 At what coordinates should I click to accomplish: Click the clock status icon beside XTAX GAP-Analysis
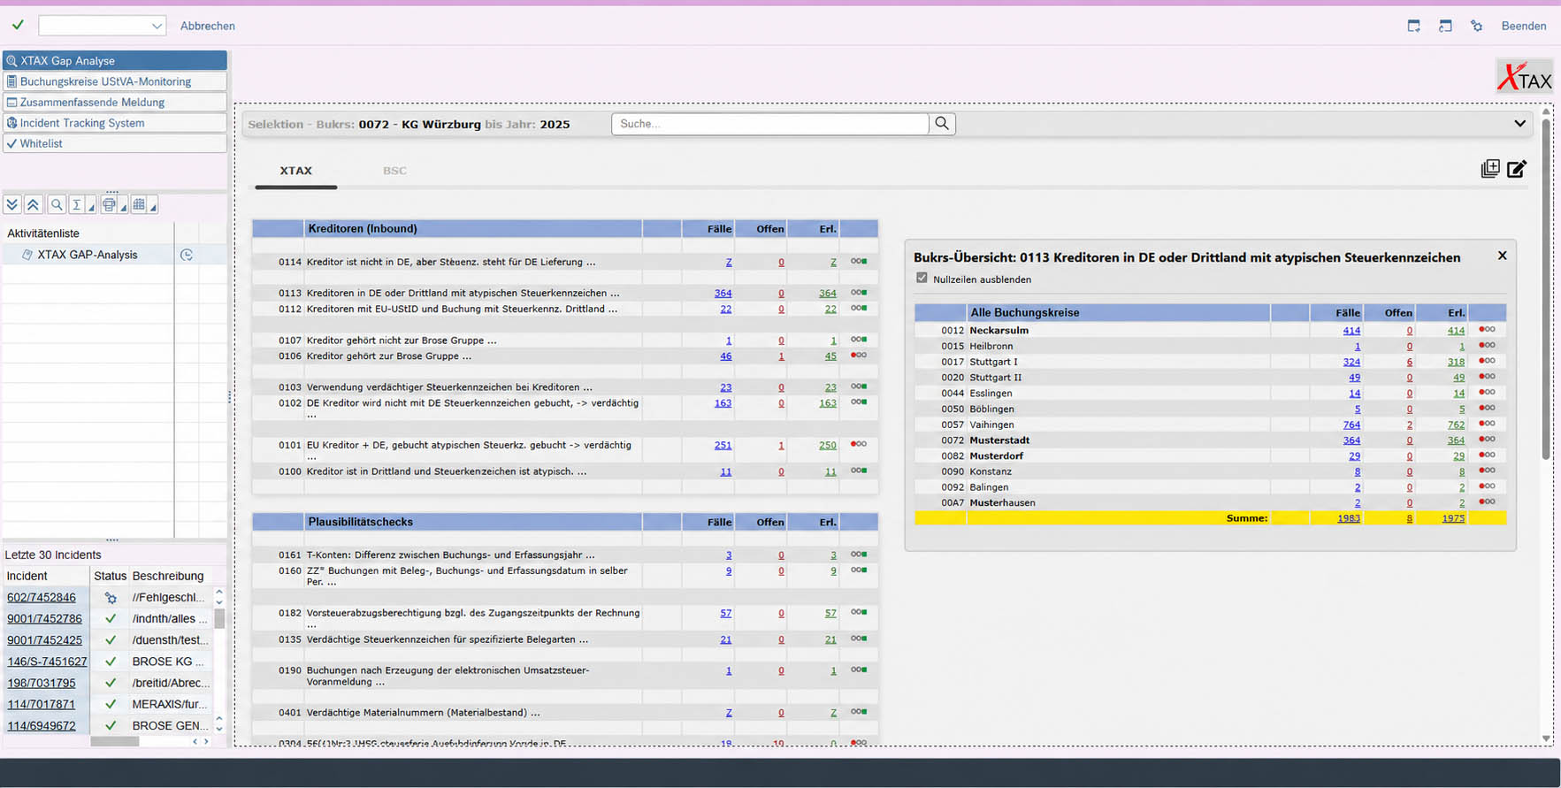187,255
